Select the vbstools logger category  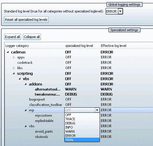[42, 137]
